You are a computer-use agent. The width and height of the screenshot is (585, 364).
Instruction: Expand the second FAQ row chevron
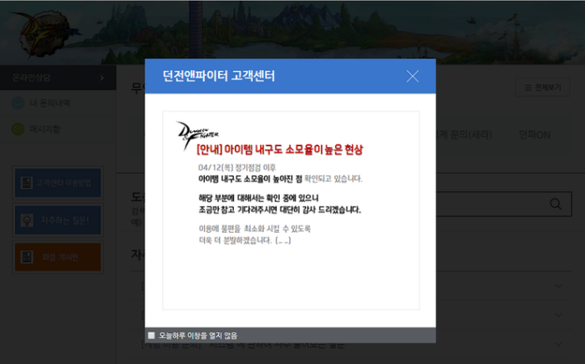(559, 315)
